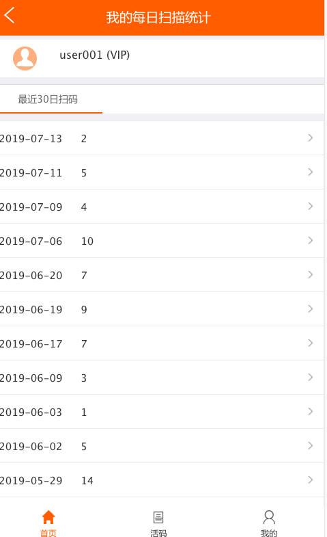This screenshot has height=537, width=327.
Task: Open the 活码 document icon
Action: (158, 517)
